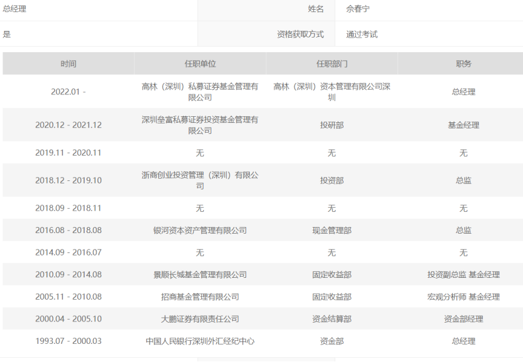Select 招商基金管理有限公司 cell
523x362 pixels.
[200, 297]
